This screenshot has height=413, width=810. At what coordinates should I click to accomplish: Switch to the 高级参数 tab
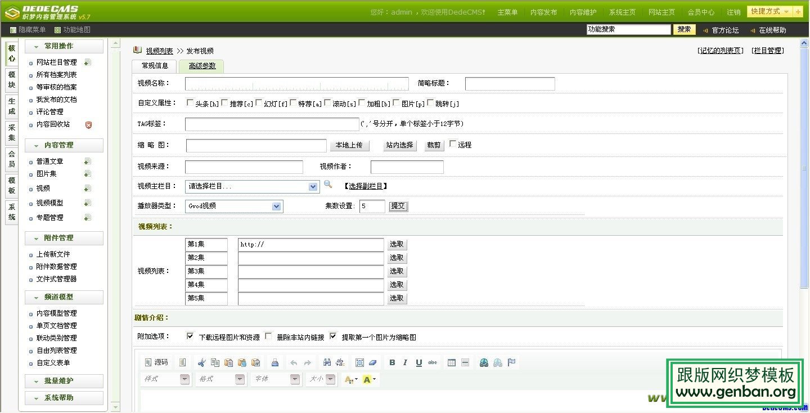pos(201,66)
